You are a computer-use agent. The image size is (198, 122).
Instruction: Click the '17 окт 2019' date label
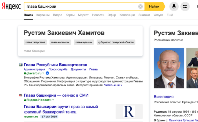[x=49, y=117]
